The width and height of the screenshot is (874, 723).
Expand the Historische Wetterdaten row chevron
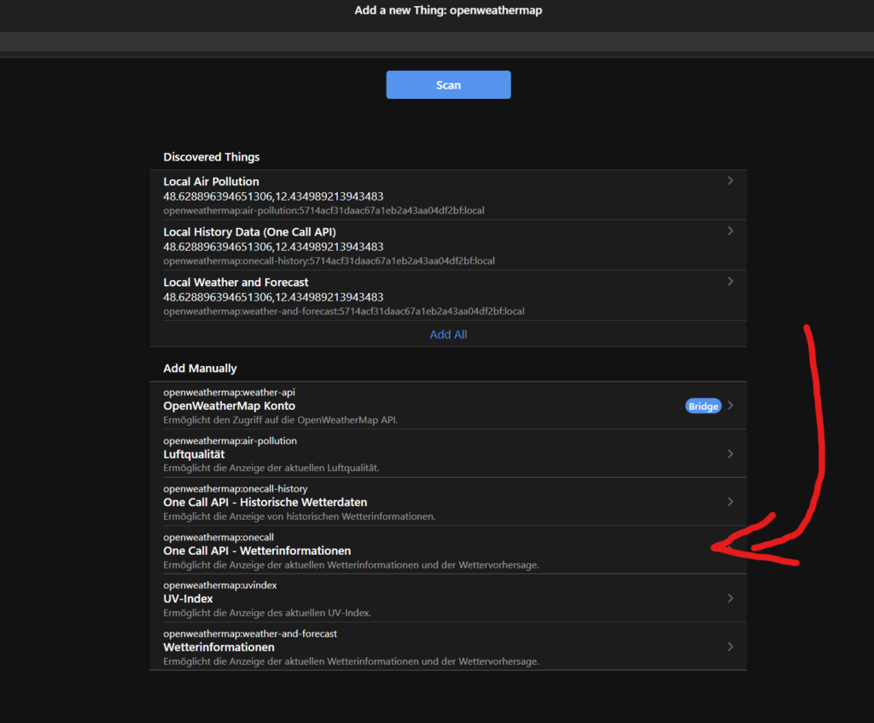[x=731, y=502]
